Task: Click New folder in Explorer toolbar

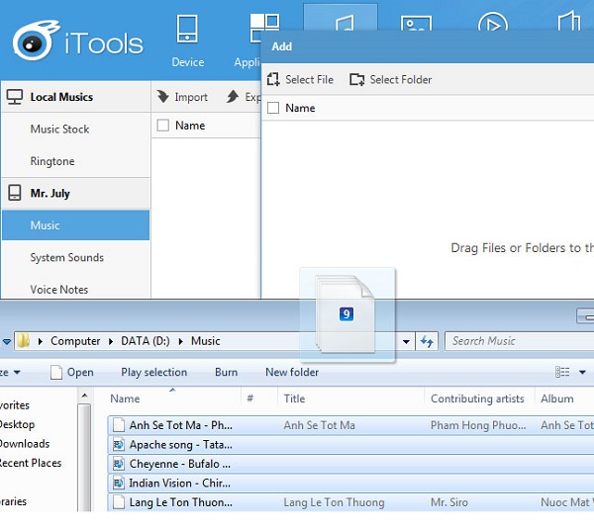Action: point(292,373)
